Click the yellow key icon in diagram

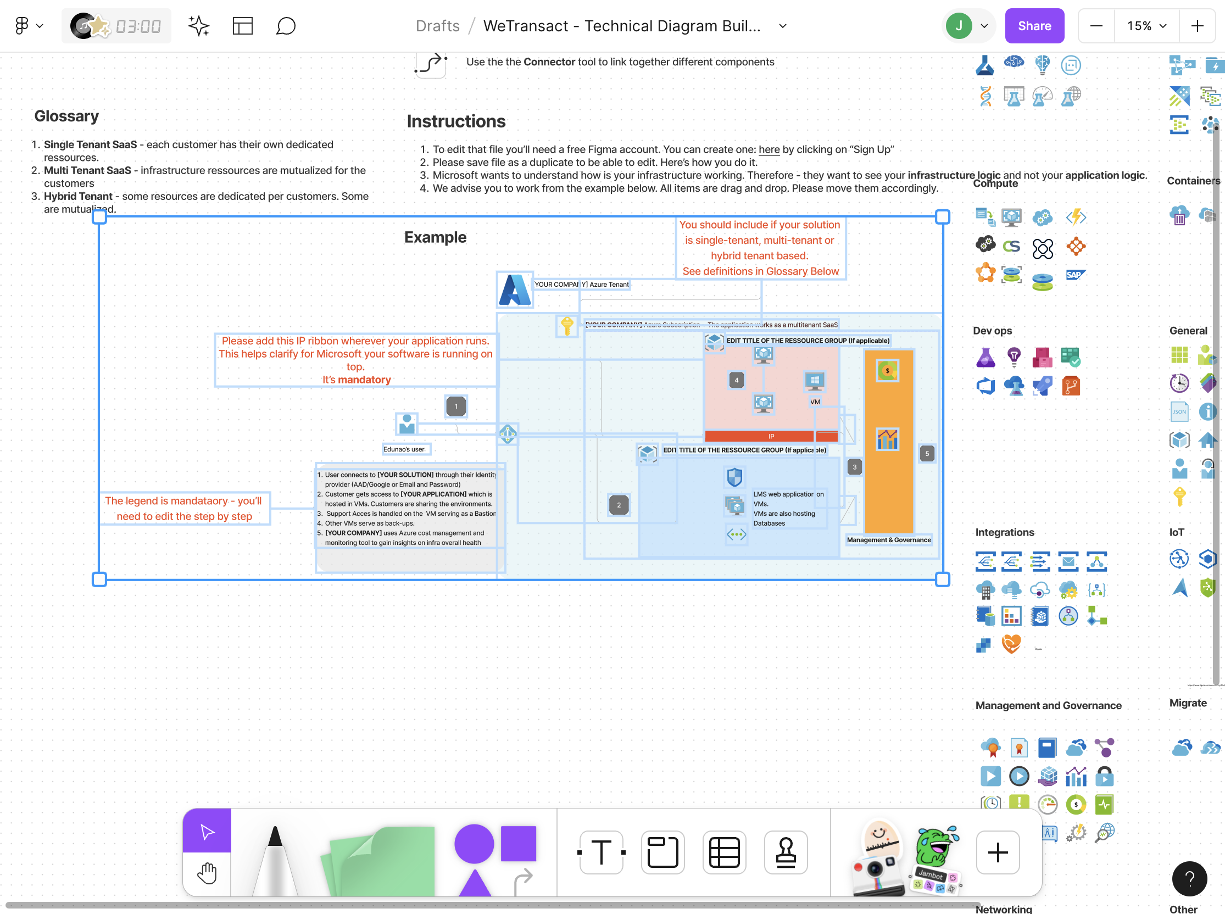pyautogui.click(x=566, y=325)
